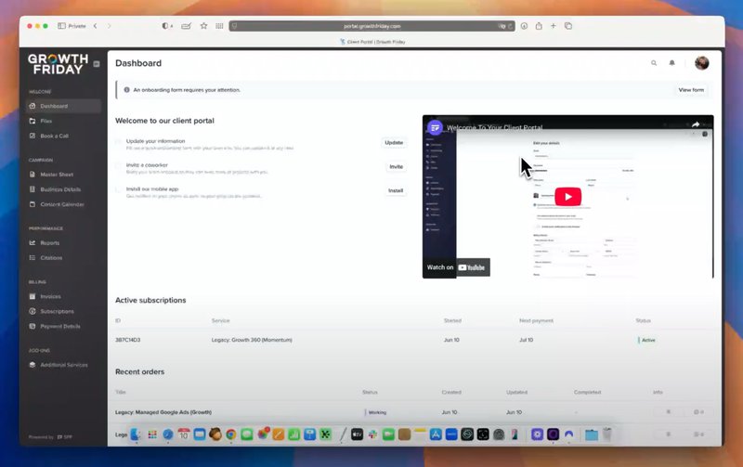743x467 pixels.
Task: Tick the Invite a coworker checkbox
Action: point(119,165)
